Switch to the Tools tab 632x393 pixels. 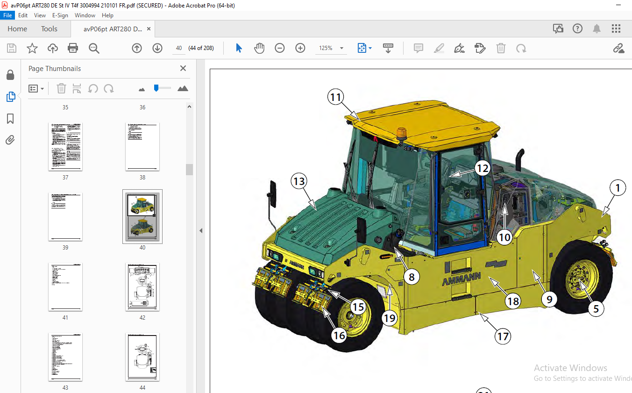49,29
